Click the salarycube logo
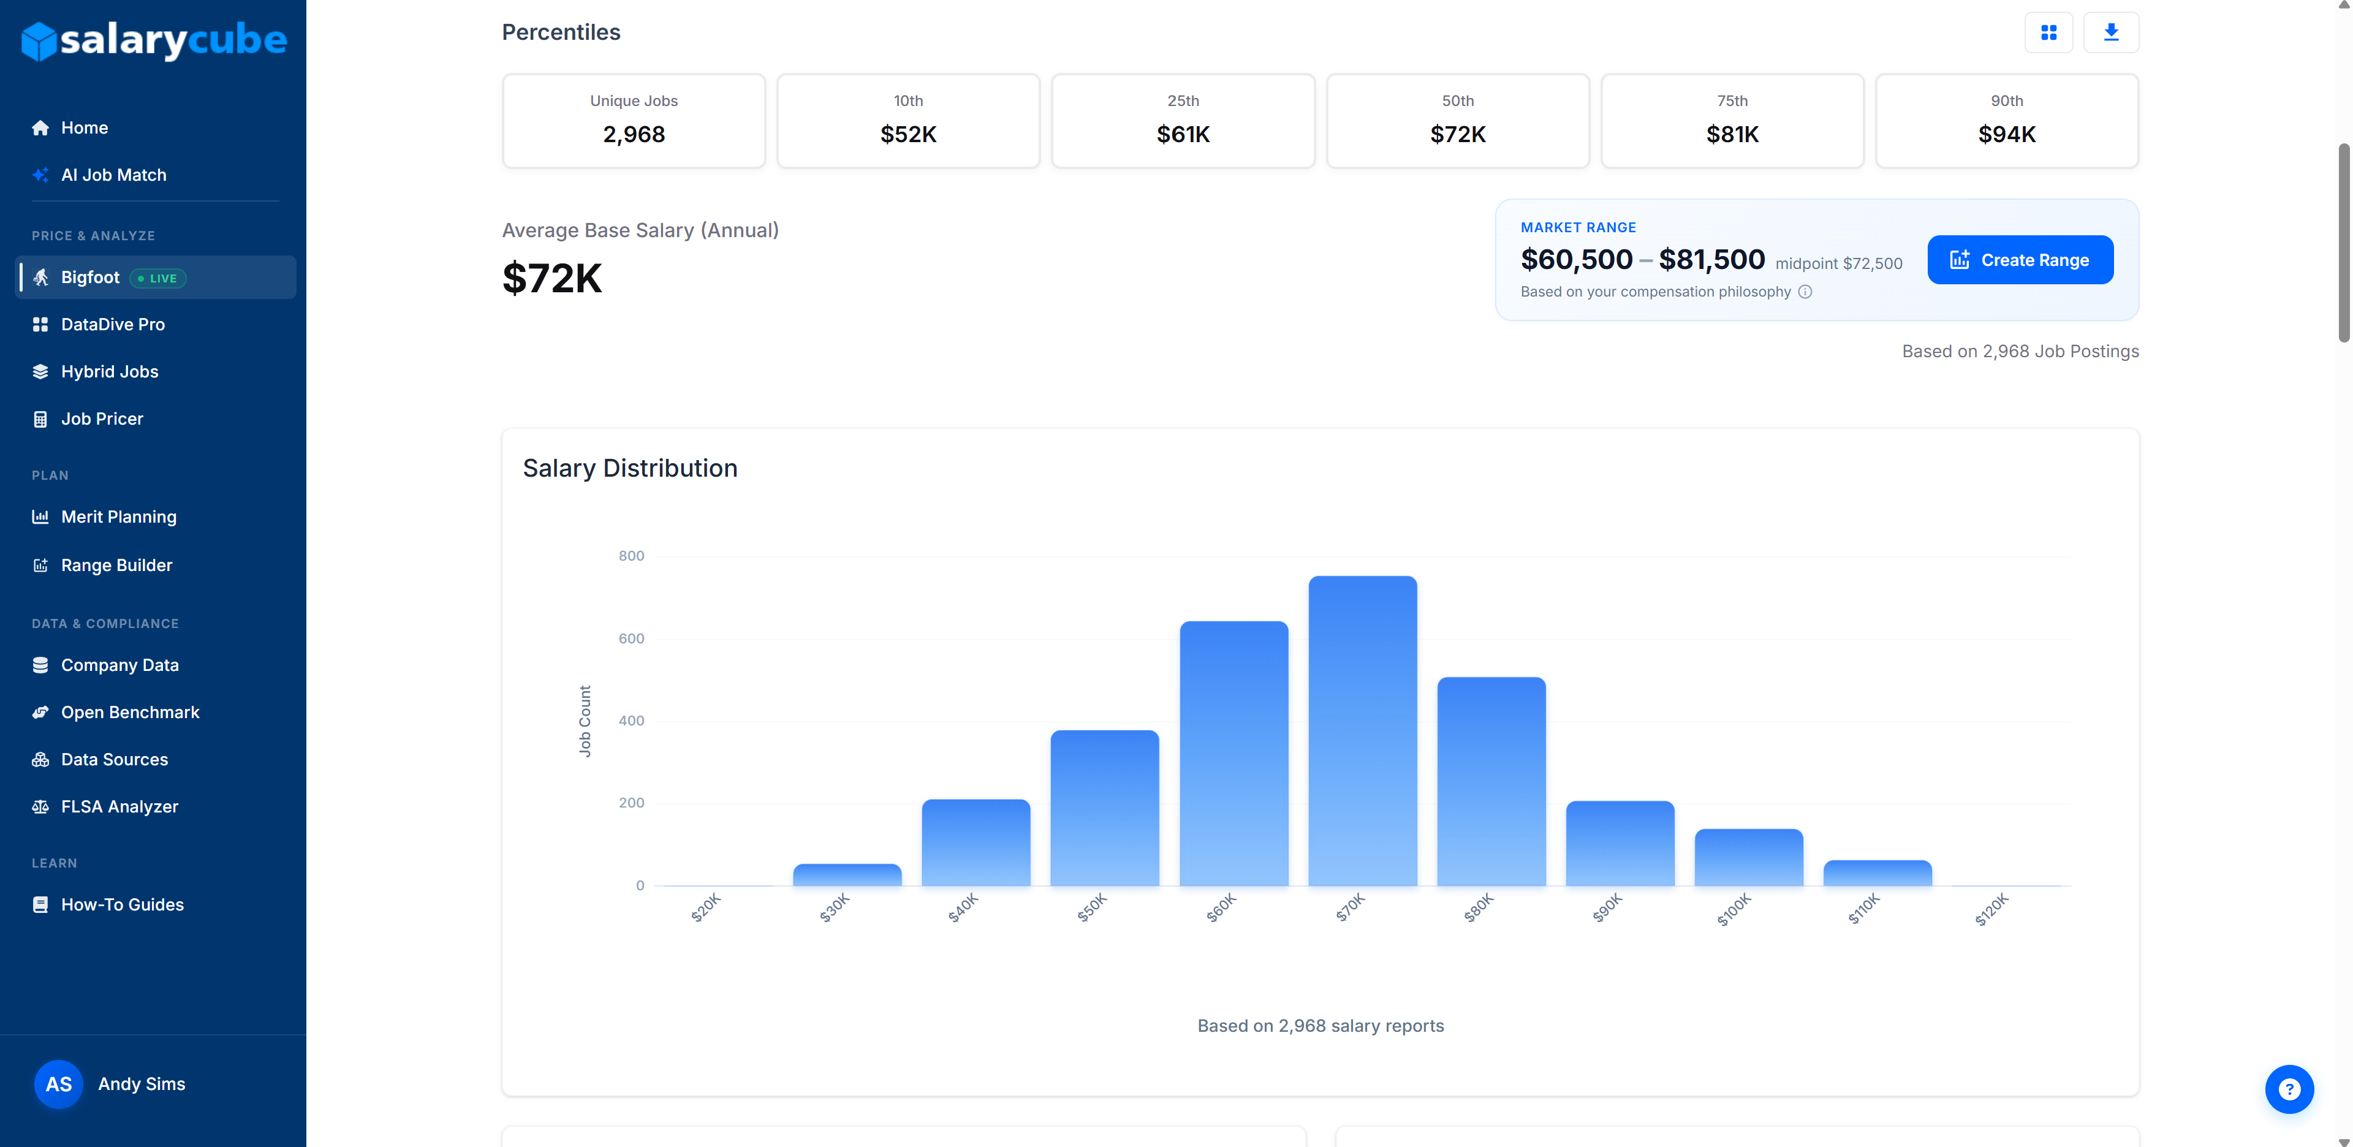The image size is (2353, 1147). tap(153, 40)
